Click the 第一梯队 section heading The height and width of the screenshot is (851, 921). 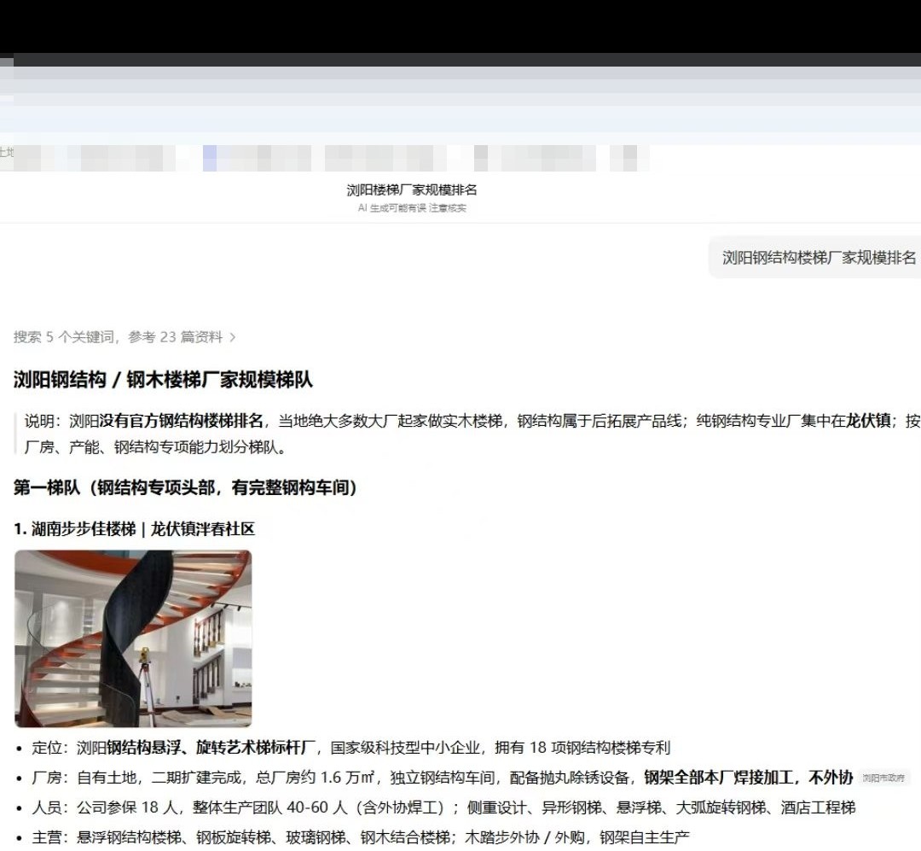[185, 487]
